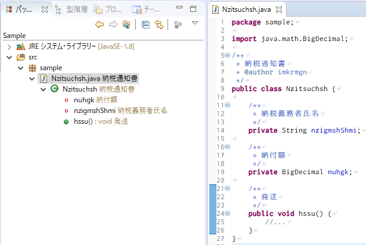The width and height of the screenshot is (366, 245).
Task: Toggle Link with Editor icon
Action: (159, 24)
